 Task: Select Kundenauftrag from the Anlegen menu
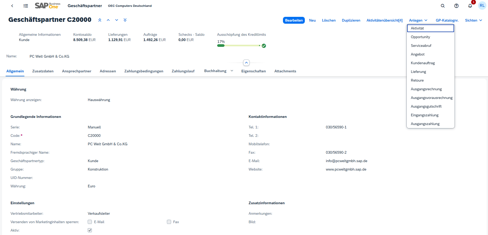coord(423,63)
